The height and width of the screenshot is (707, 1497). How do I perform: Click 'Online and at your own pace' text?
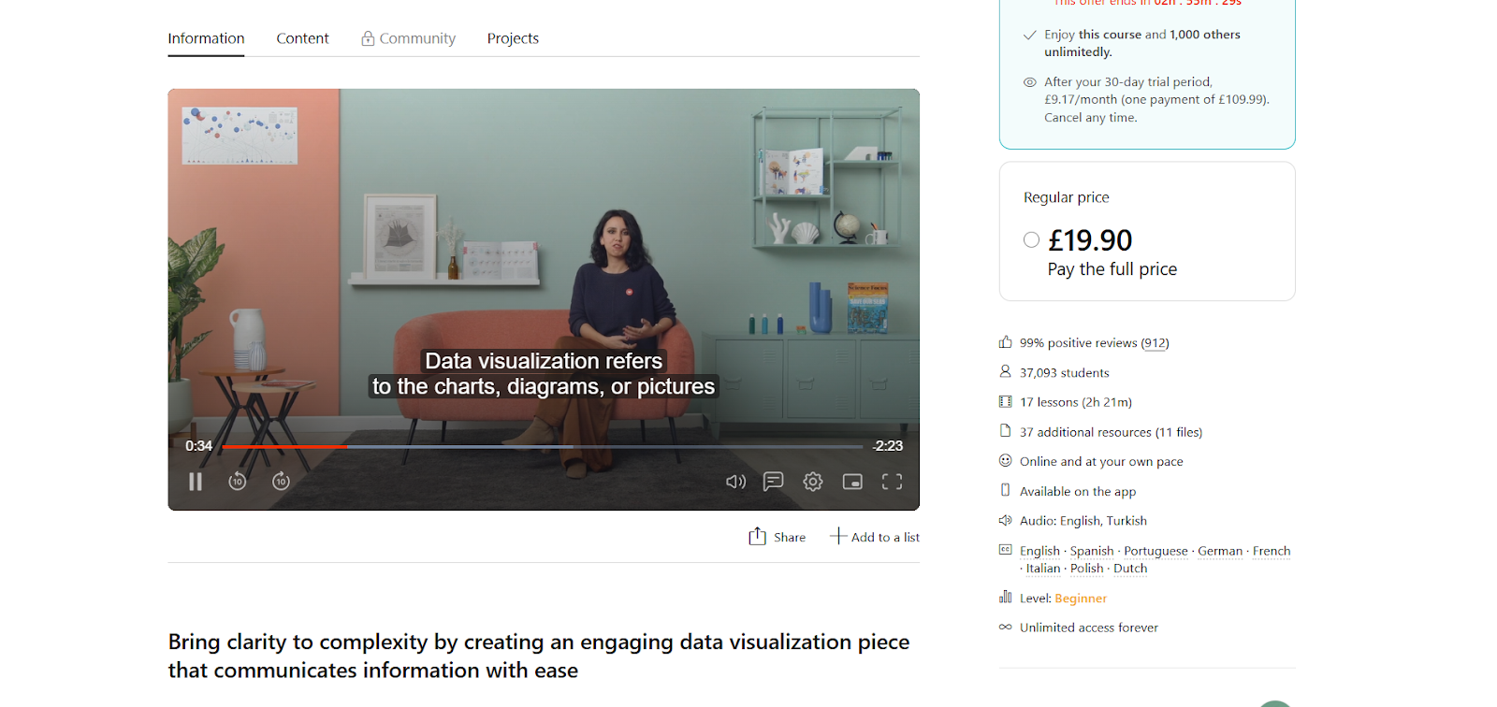click(1101, 462)
